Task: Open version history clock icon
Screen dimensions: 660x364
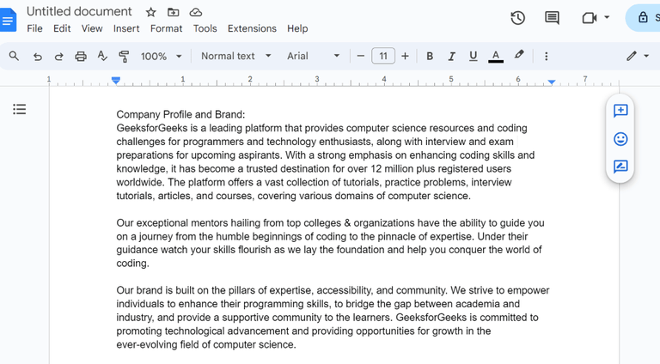Action: 517,18
